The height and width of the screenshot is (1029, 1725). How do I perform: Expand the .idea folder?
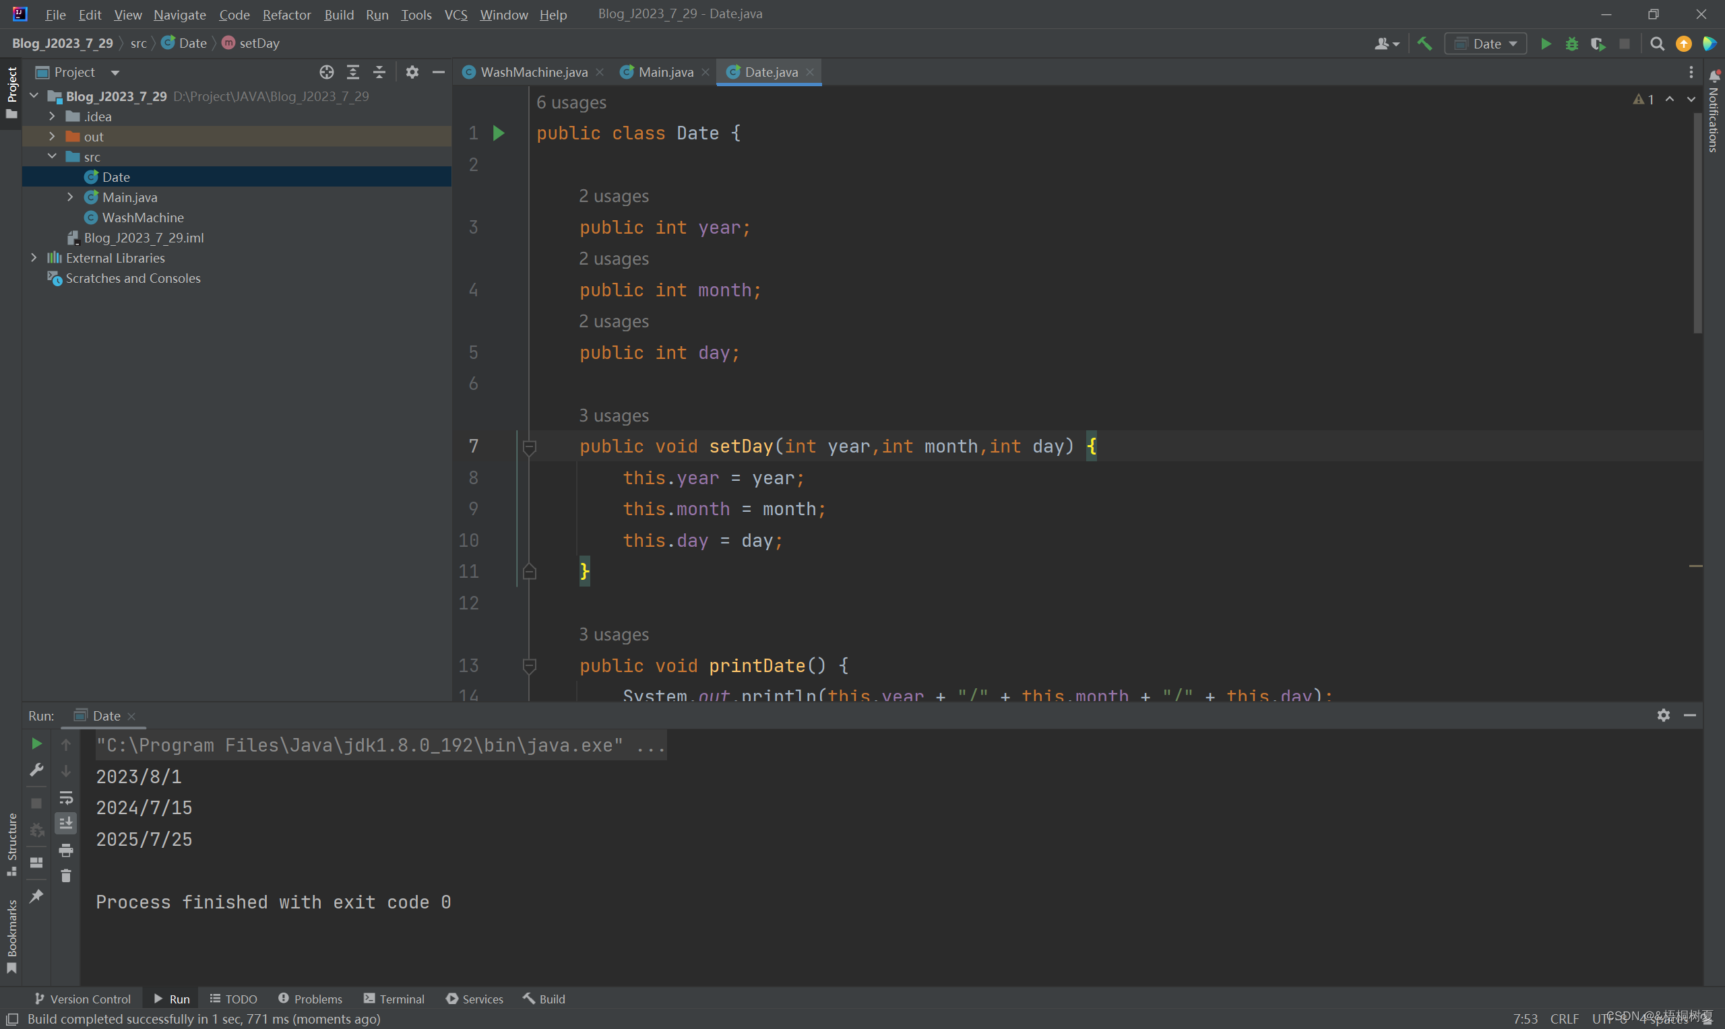(52, 116)
